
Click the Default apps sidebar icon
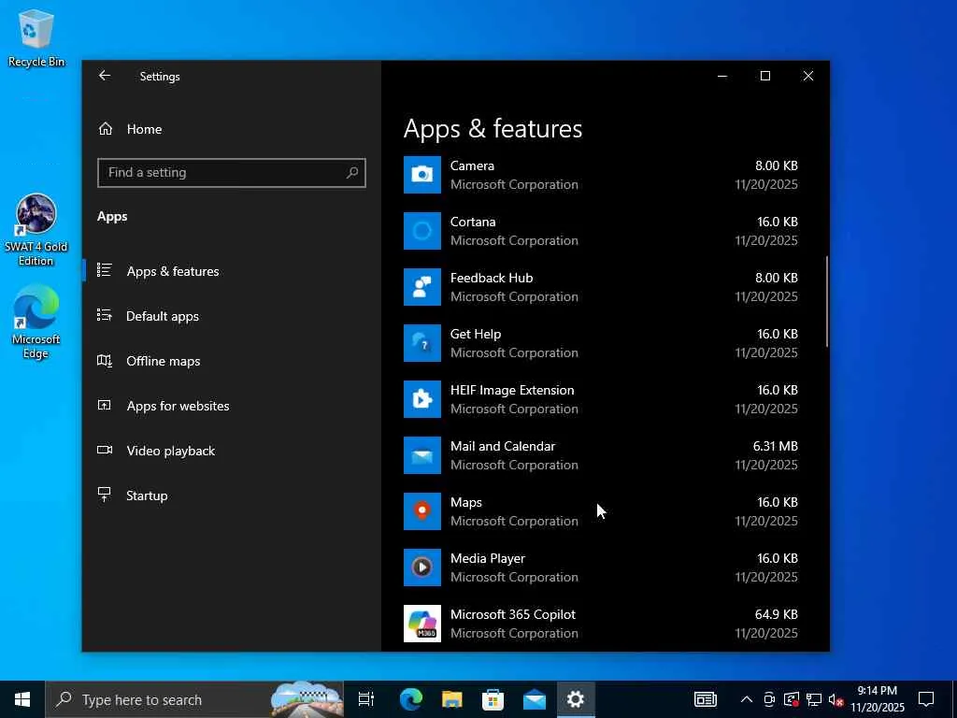pyautogui.click(x=105, y=316)
